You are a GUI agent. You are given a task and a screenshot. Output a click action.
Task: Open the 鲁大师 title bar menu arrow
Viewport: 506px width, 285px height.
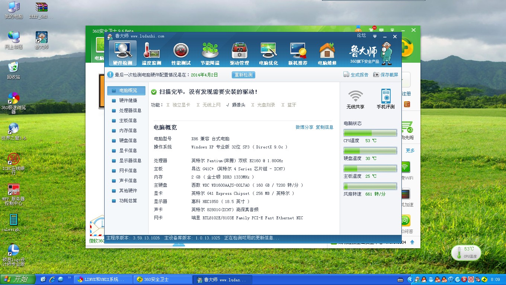point(375,36)
